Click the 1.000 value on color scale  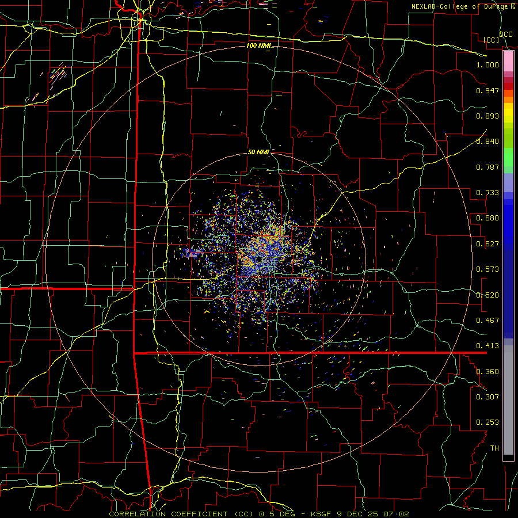(x=487, y=64)
